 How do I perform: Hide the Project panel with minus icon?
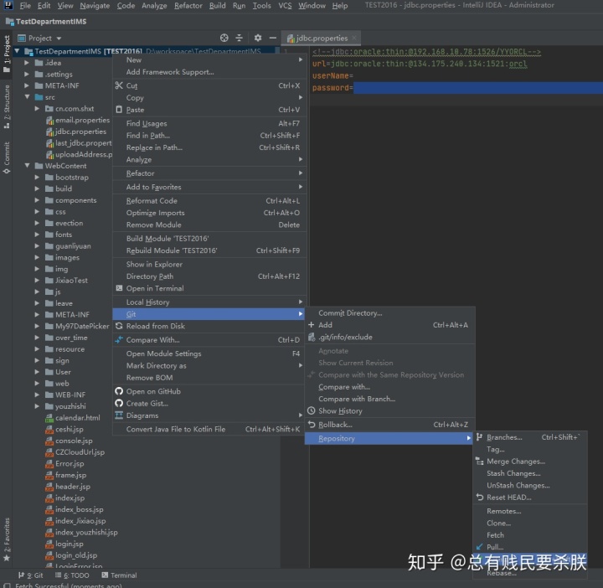(x=273, y=38)
